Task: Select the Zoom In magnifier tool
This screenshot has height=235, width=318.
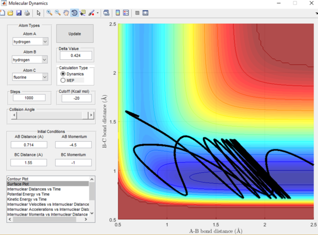Action: click(50, 13)
